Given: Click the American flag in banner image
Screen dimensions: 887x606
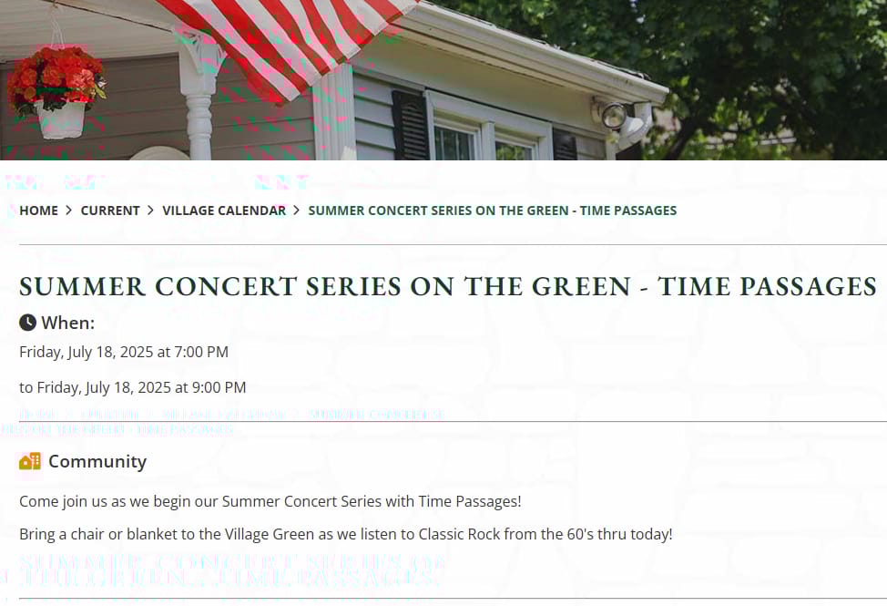Looking at the screenshot, I should tap(289, 46).
